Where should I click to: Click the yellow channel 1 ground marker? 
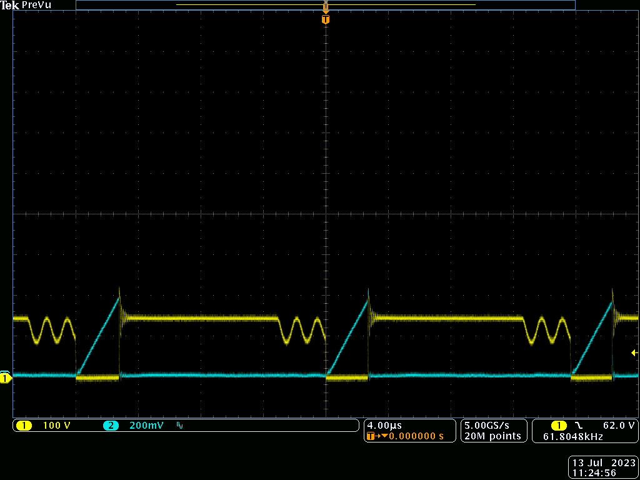tap(5, 378)
